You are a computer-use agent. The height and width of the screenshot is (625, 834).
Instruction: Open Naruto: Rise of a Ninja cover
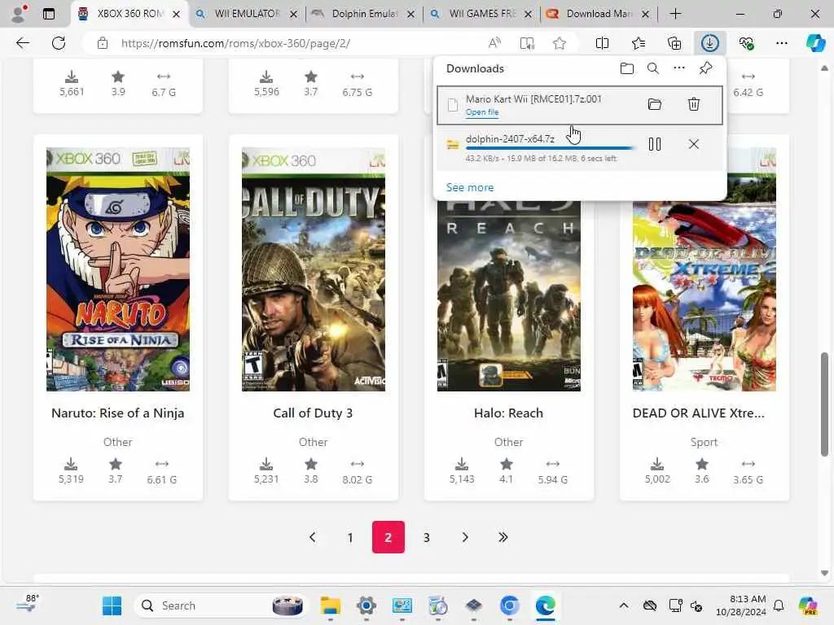pyautogui.click(x=118, y=269)
